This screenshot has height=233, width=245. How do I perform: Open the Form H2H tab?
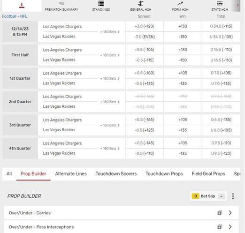[x=180, y=6]
